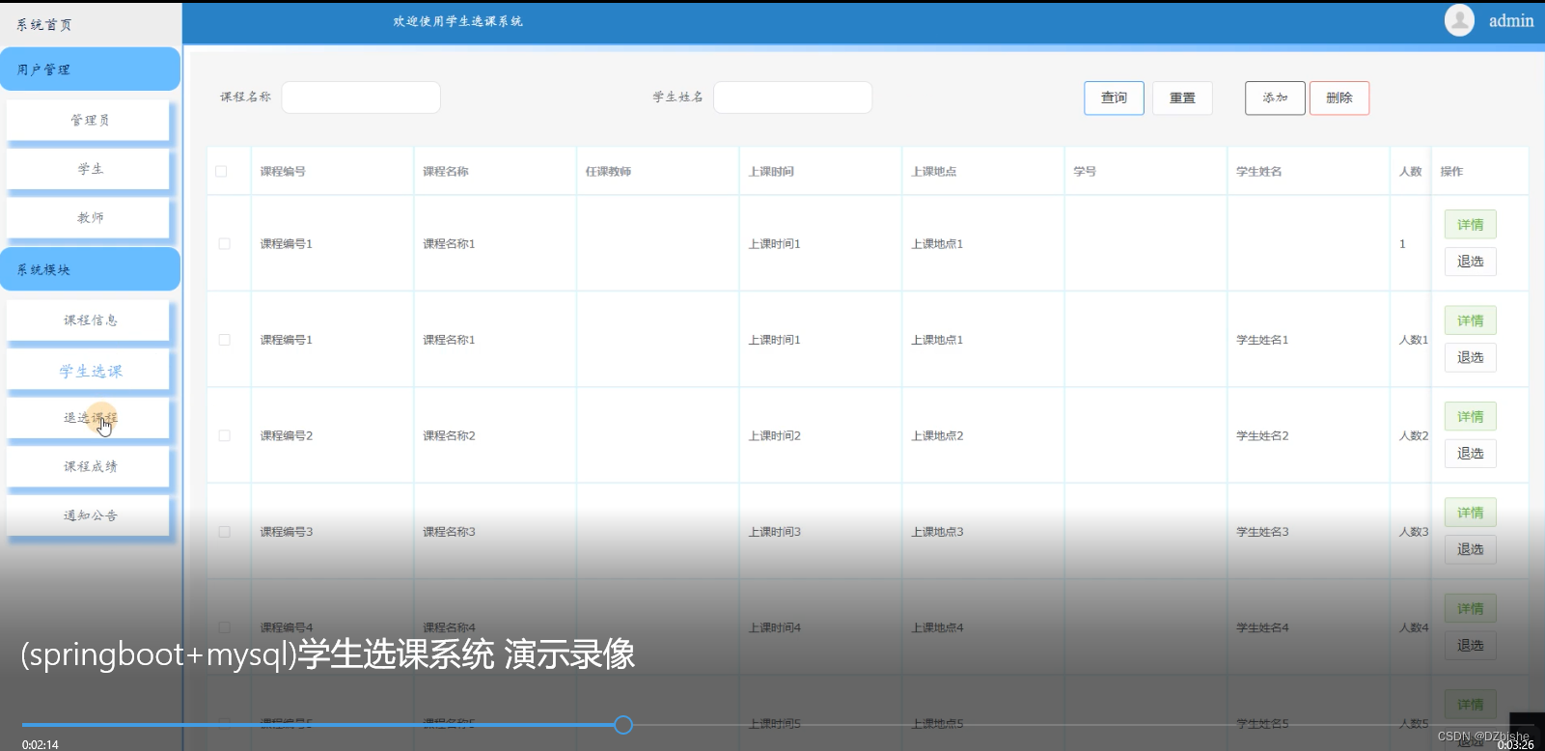
Task: Click 详情 for the first row with 人数 1
Action: (1470, 225)
